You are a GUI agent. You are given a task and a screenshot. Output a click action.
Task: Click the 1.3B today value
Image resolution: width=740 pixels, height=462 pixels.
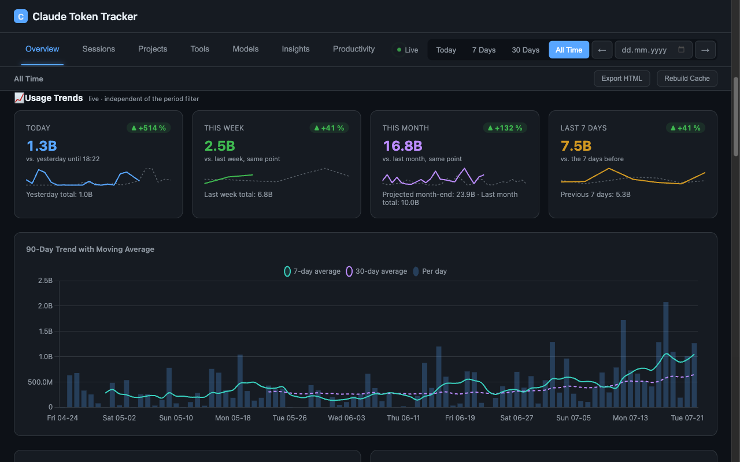coord(42,146)
